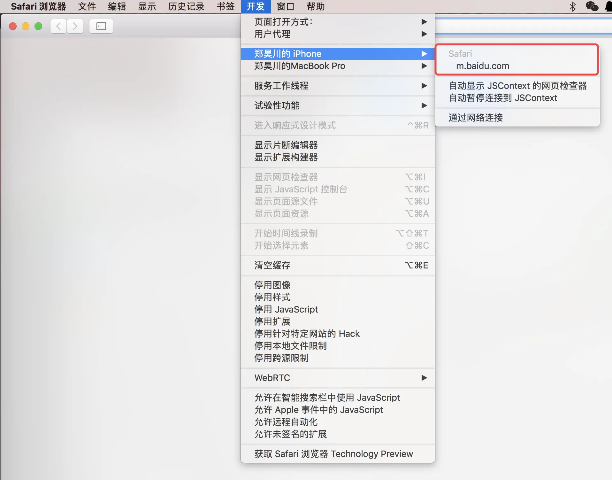Open the 窗口 menu
Viewport: 612px width, 480px height.
[285, 6]
